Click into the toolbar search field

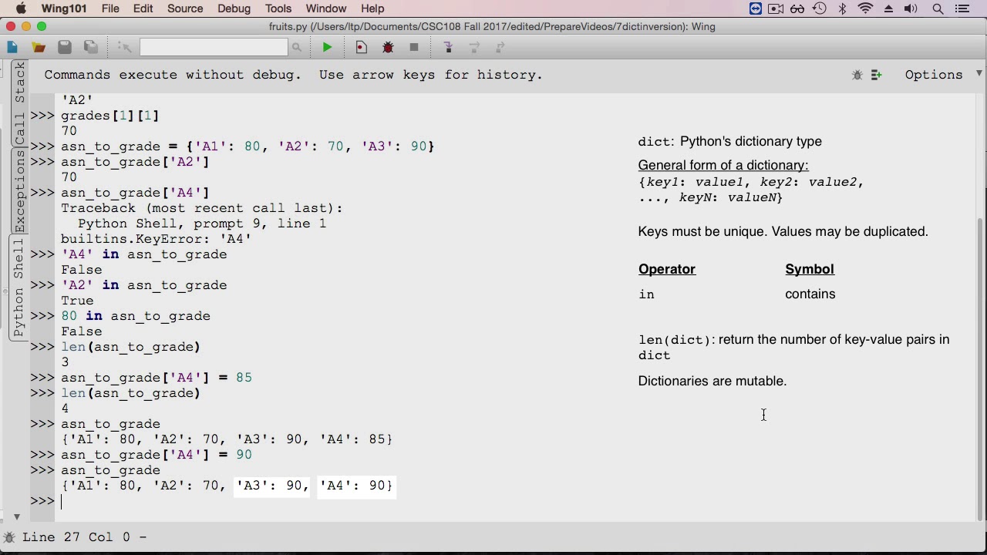click(x=214, y=48)
